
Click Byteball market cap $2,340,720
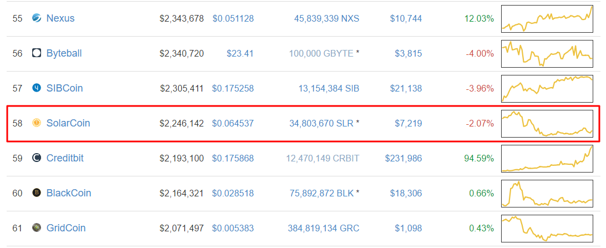click(x=181, y=53)
